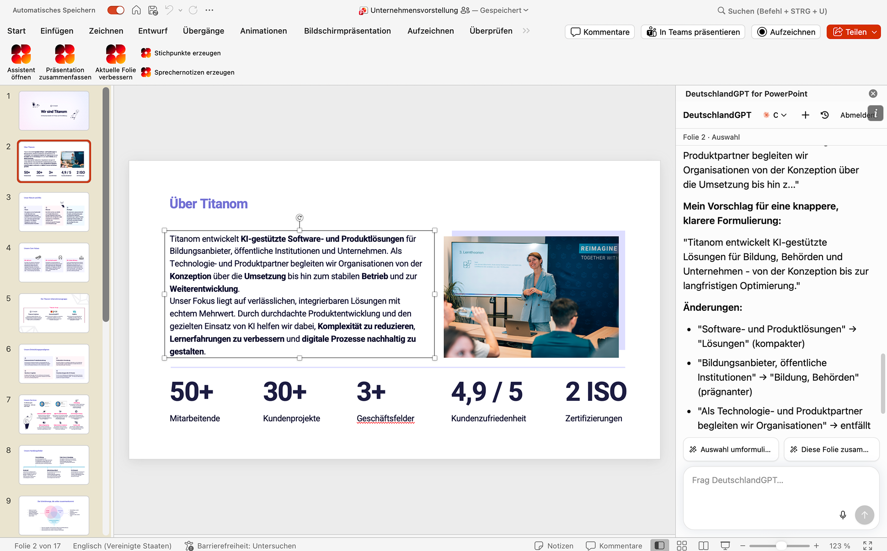
Task: Click the save icon in title bar
Action: coord(153,10)
